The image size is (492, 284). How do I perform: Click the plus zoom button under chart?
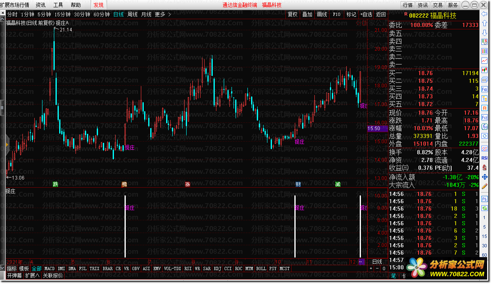(x=371, y=268)
